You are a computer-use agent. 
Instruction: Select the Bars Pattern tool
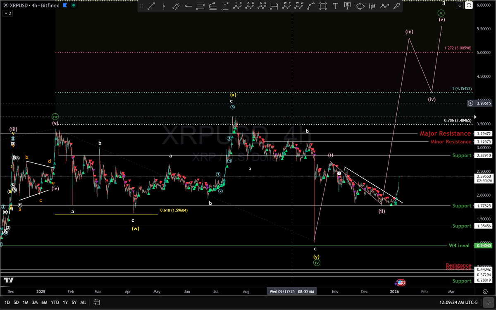point(372,6)
